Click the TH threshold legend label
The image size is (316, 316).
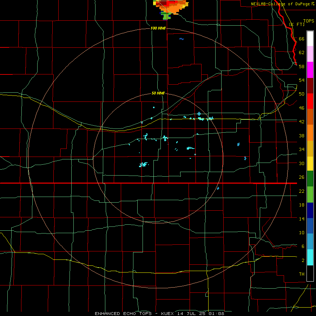point(302,274)
